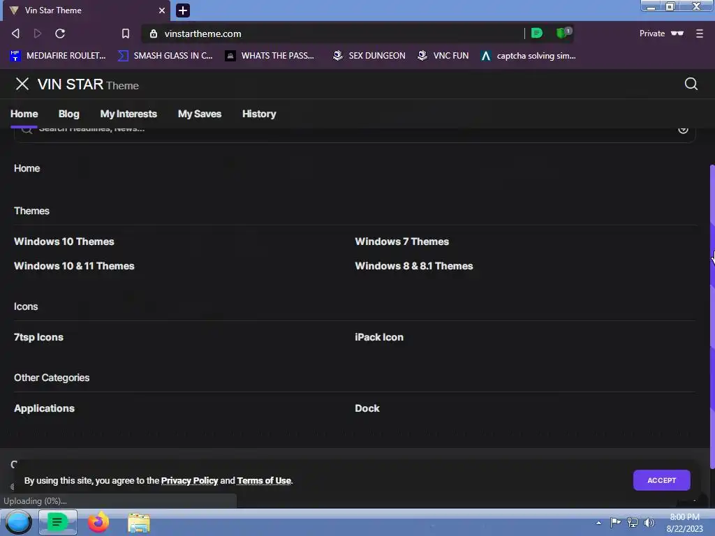
Task: Open VNC FUN bookmark
Action: tap(443, 56)
